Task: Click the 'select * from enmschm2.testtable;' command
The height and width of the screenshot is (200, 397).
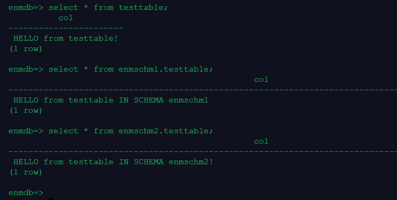Action: pos(131,131)
